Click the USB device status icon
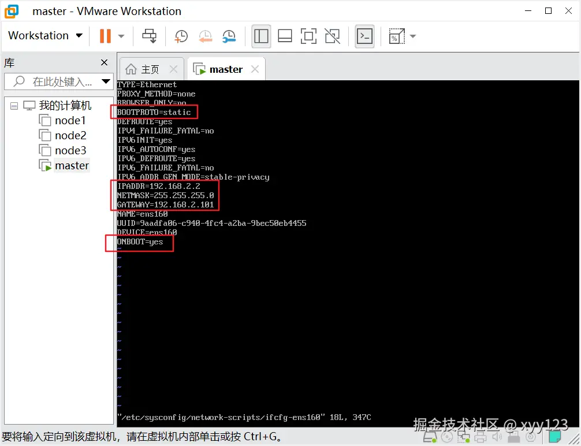The height and width of the screenshot is (446, 581). tap(513, 437)
